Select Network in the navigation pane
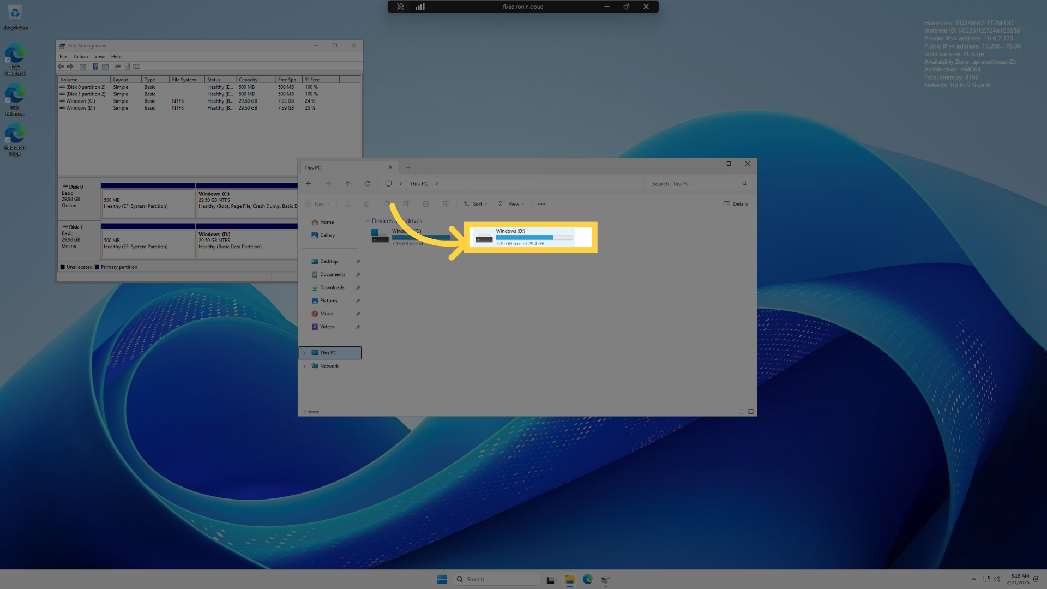The image size is (1047, 589). pos(329,366)
